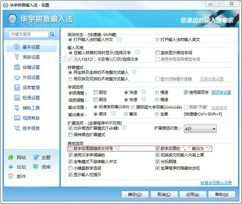Click the 词库管理 icon

point(17,87)
